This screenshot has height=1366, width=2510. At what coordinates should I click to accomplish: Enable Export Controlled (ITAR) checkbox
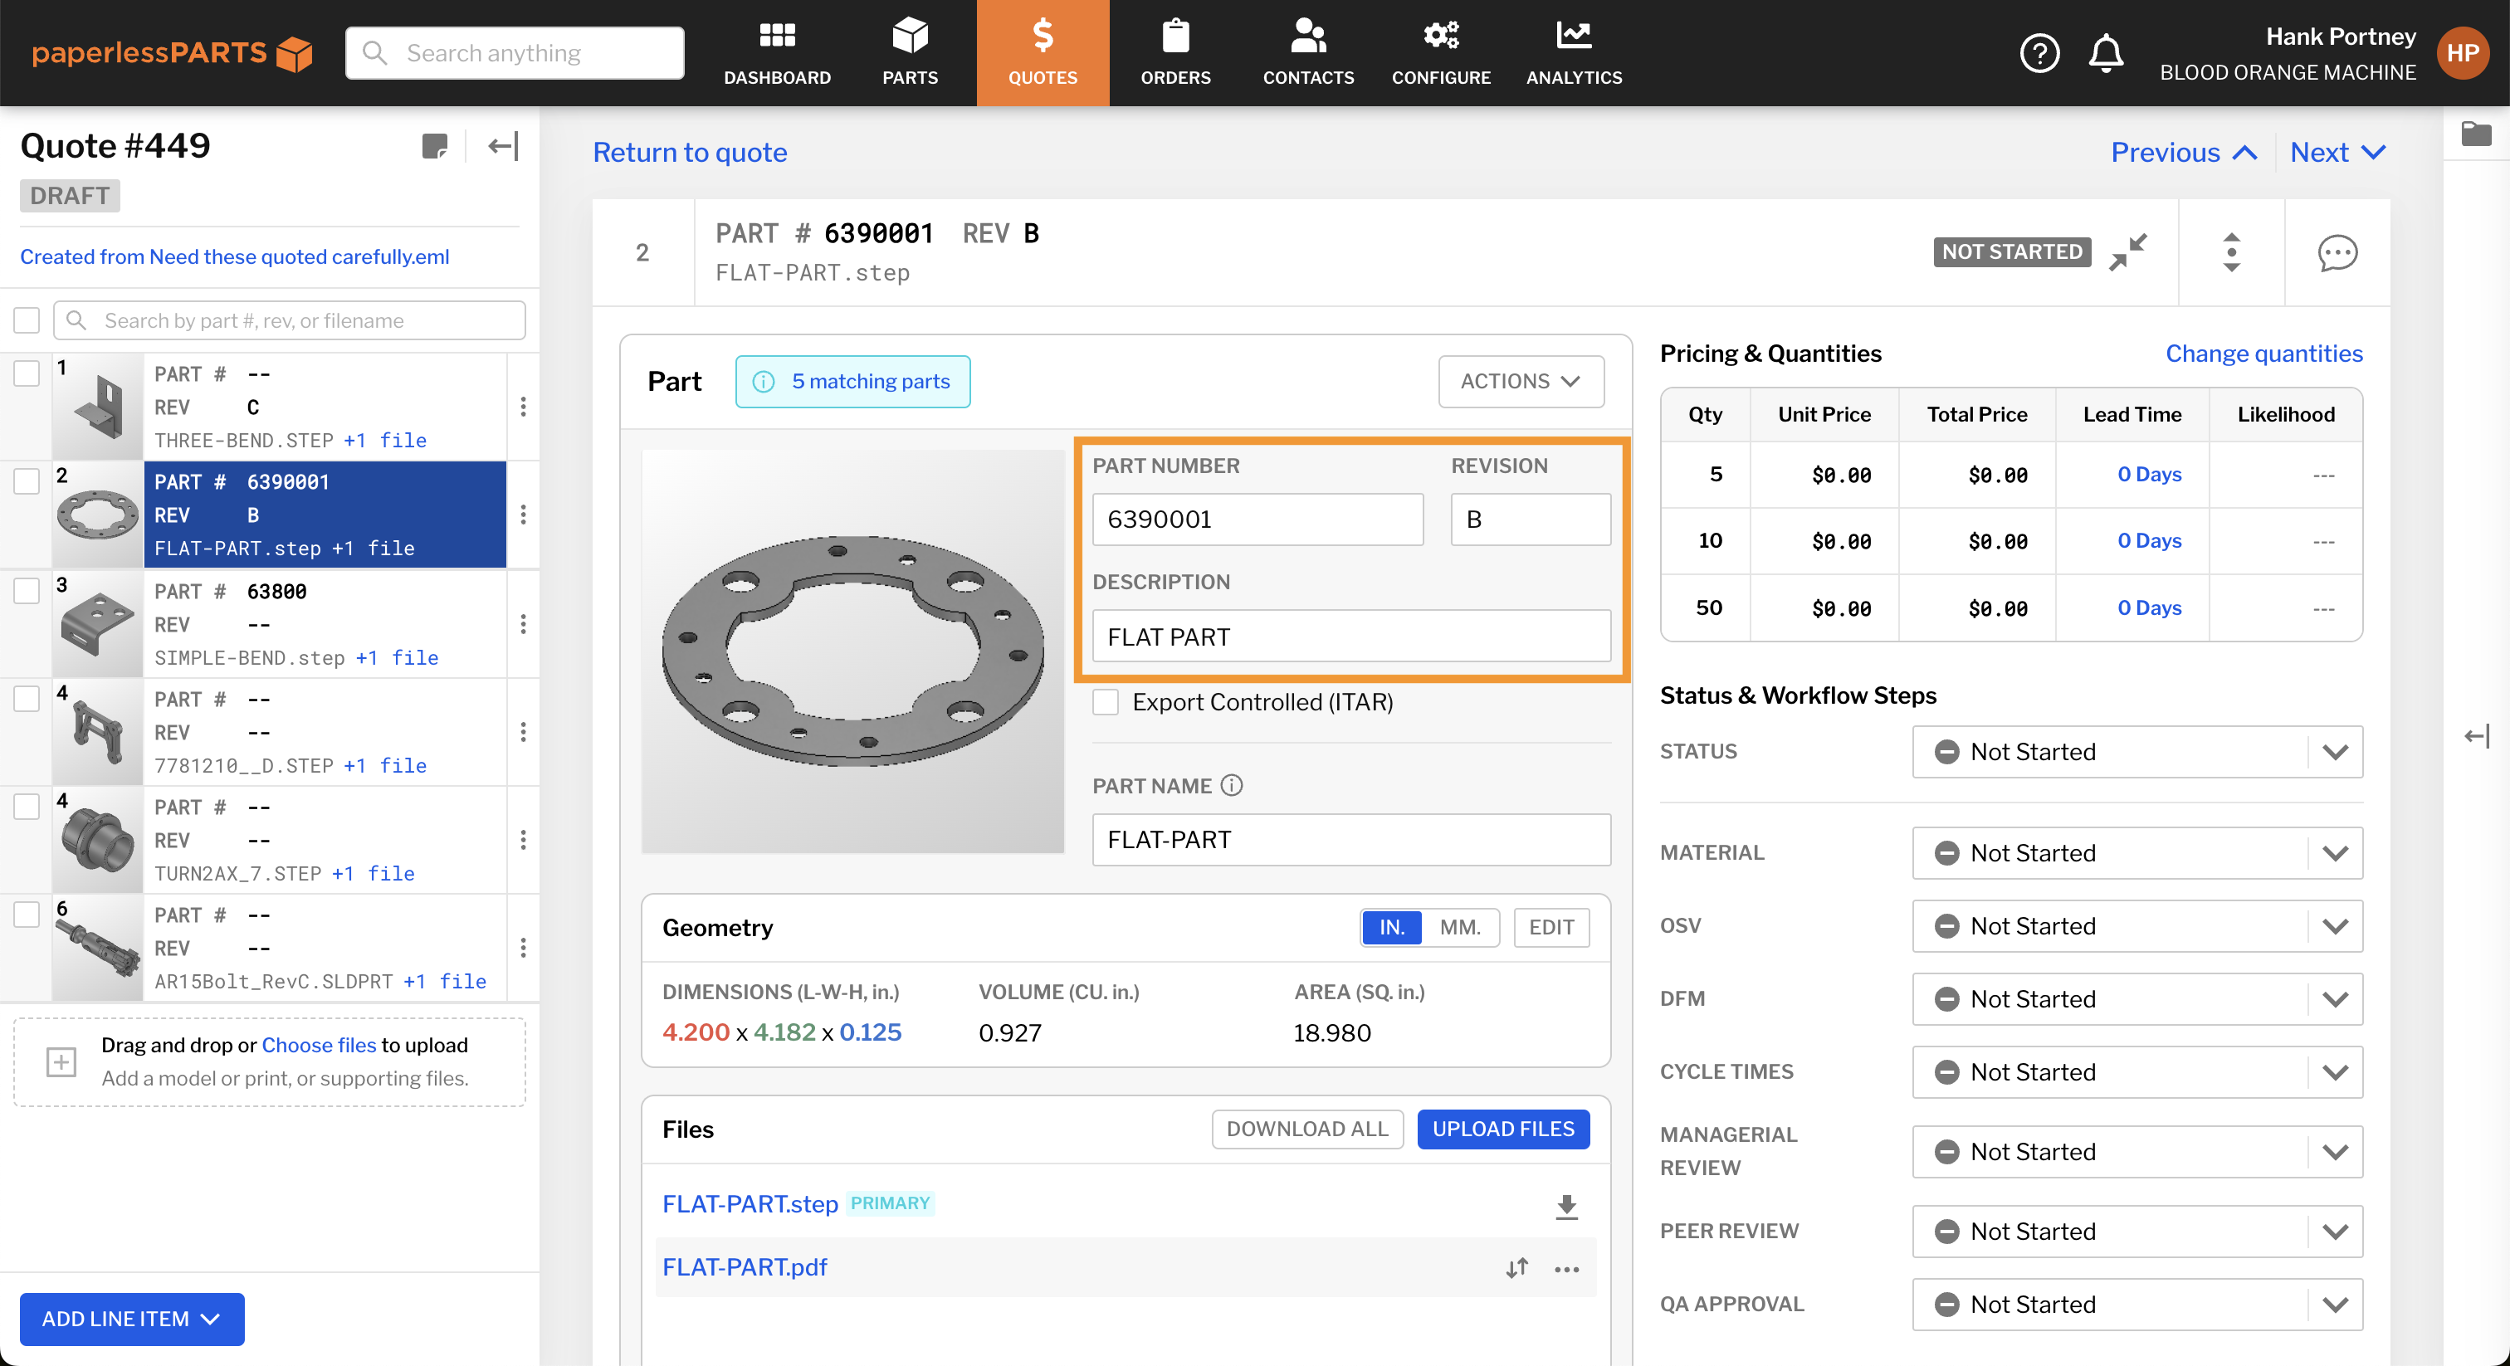click(x=1105, y=701)
